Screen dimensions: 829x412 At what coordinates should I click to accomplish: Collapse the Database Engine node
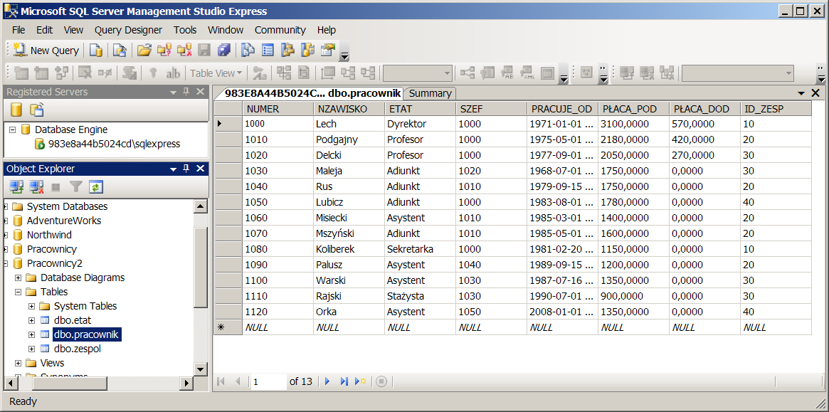(12, 130)
